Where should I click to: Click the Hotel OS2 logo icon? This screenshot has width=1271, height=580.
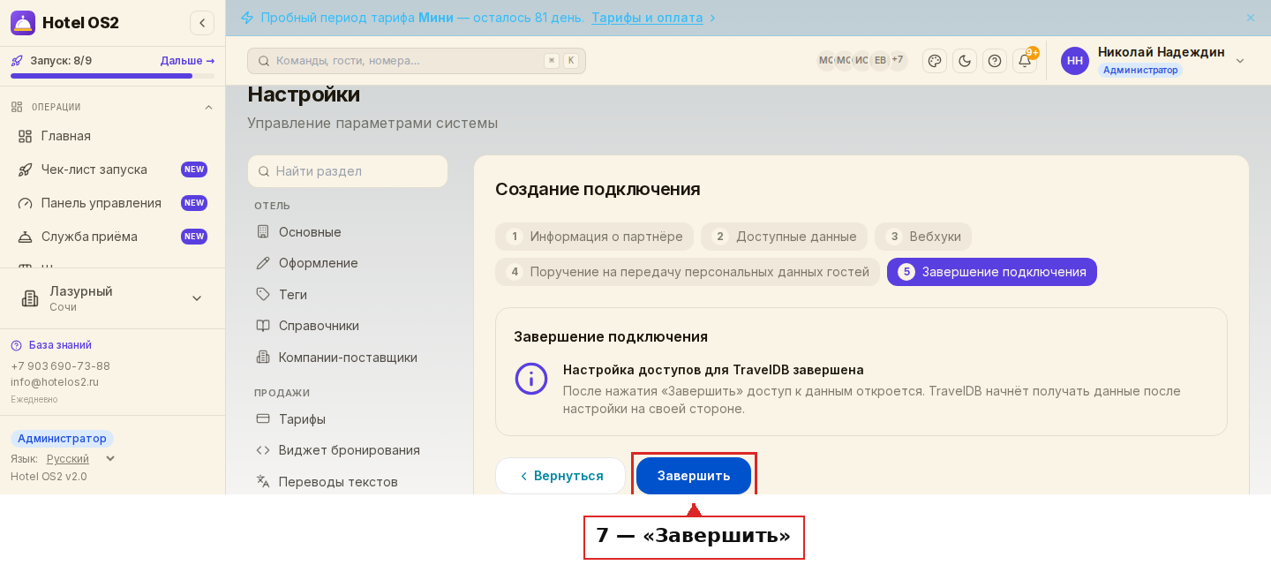pos(23,23)
